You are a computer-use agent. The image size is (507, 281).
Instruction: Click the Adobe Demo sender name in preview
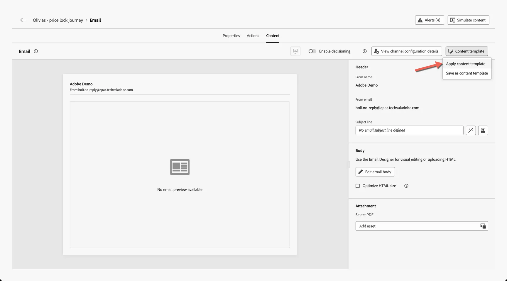pos(81,84)
